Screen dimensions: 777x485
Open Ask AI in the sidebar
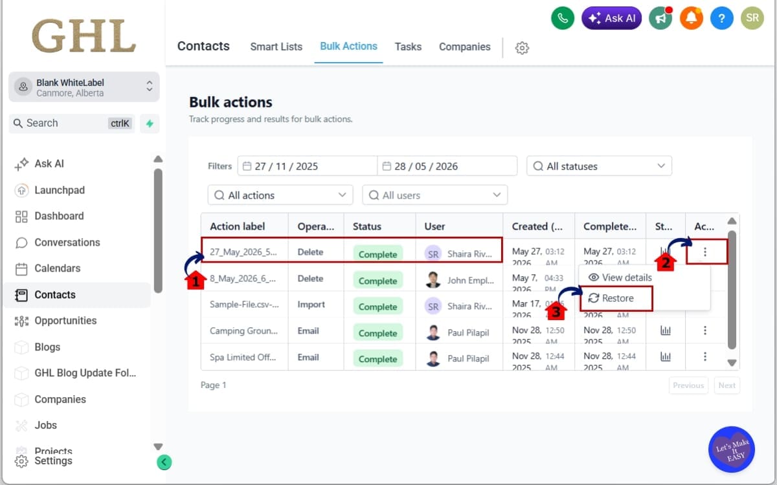click(x=49, y=164)
